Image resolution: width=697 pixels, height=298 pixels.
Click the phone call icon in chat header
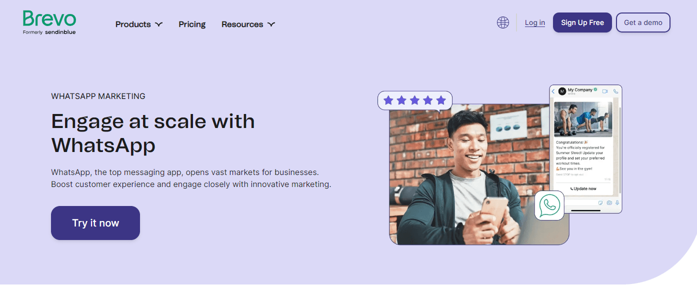click(x=615, y=91)
